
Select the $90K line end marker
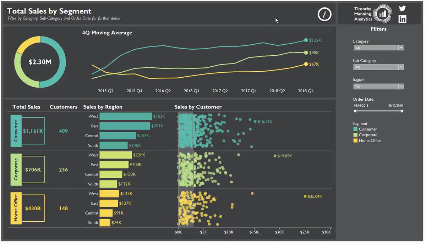click(x=306, y=53)
